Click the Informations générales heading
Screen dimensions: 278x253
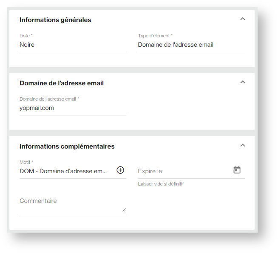click(x=55, y=20)
